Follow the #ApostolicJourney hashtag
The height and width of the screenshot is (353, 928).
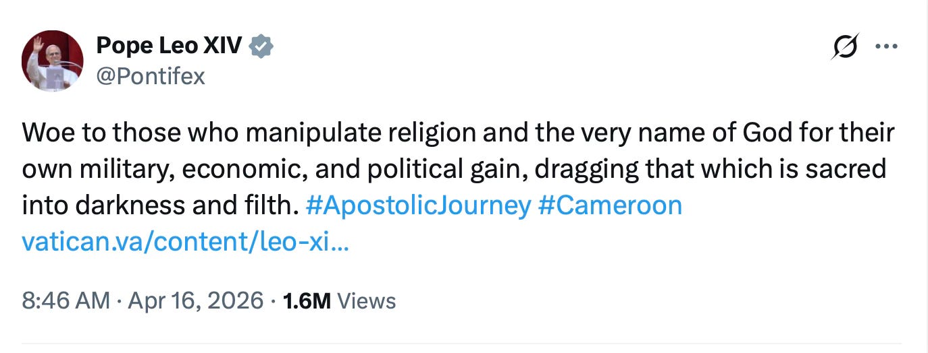(x=417, y=205)
